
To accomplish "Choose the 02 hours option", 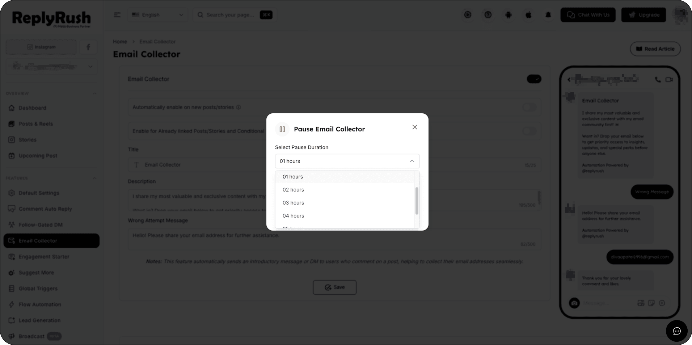I will (x=345, y=190).
